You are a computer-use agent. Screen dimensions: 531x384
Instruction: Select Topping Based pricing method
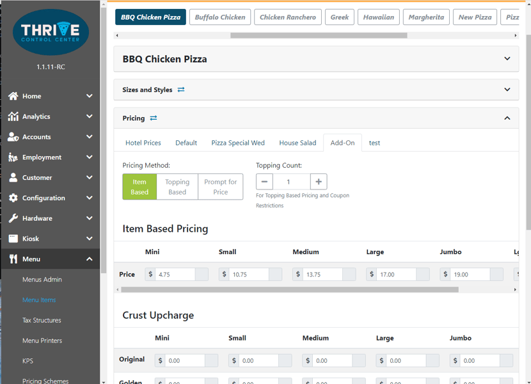177,186
